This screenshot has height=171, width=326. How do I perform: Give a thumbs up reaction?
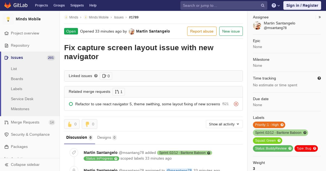[72, 124]
